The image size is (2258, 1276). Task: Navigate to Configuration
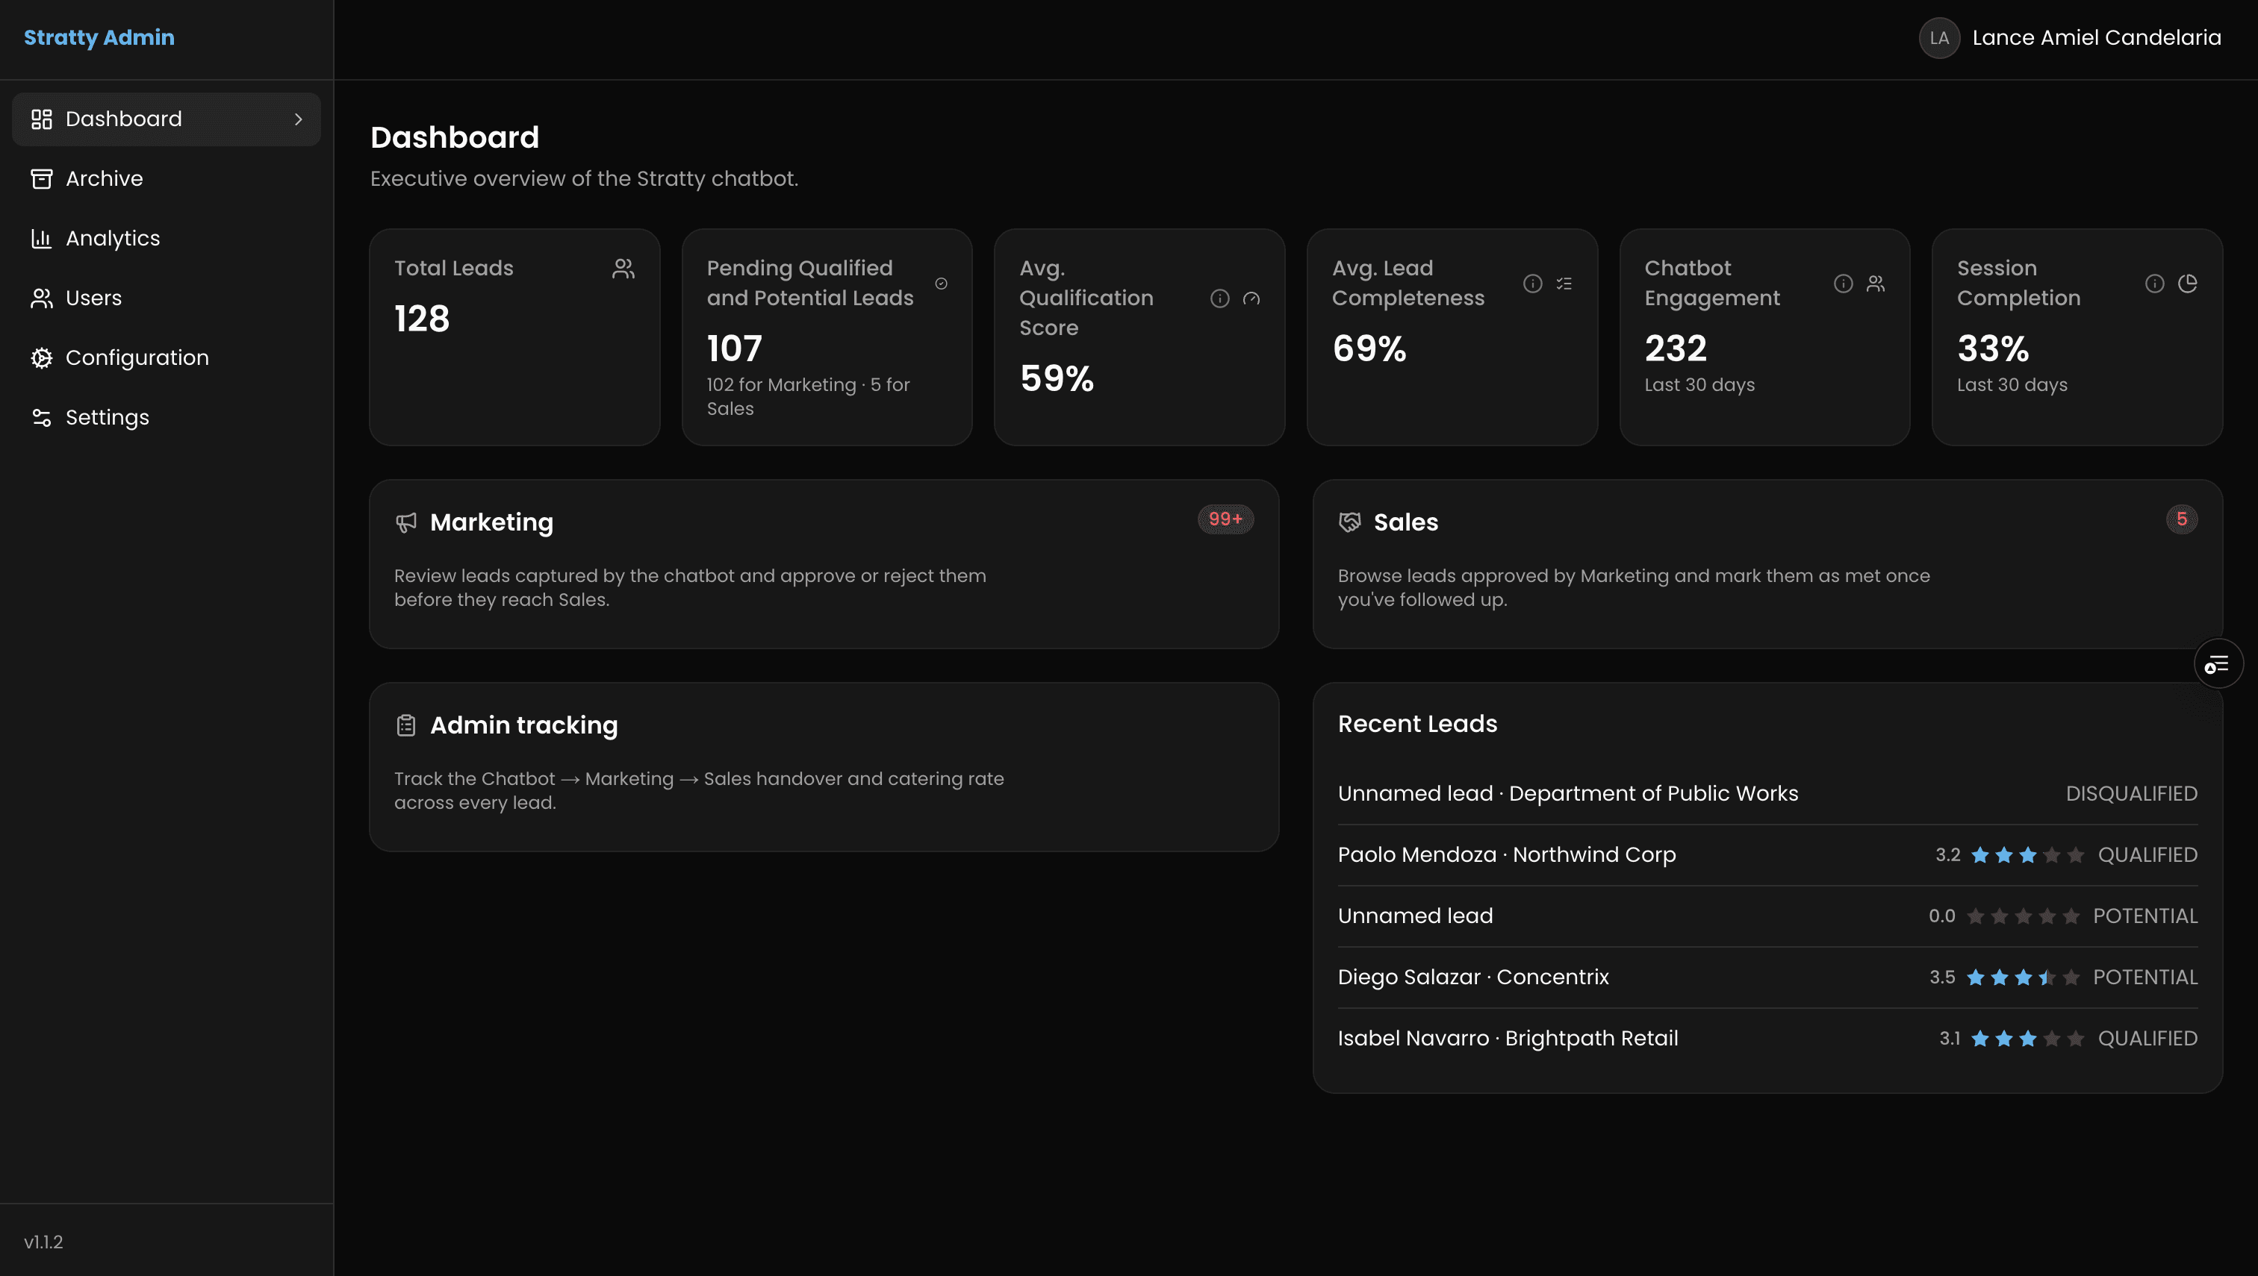(167, 357)
